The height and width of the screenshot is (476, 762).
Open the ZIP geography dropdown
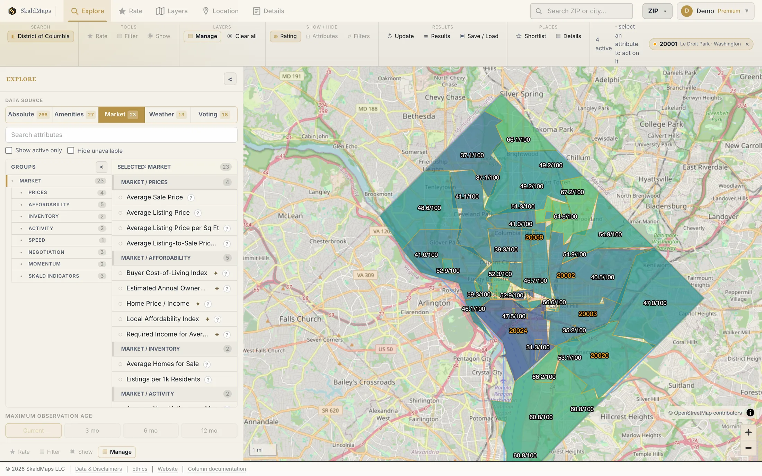tap(657, 11)
